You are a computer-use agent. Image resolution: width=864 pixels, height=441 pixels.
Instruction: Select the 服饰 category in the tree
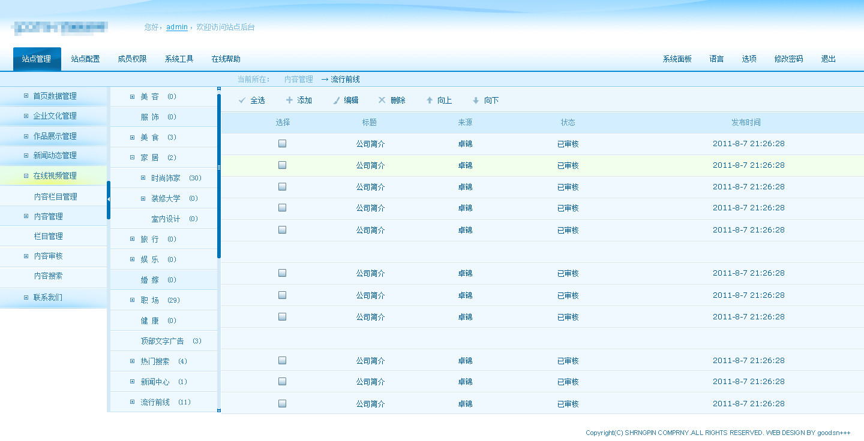tap(150, 117)
